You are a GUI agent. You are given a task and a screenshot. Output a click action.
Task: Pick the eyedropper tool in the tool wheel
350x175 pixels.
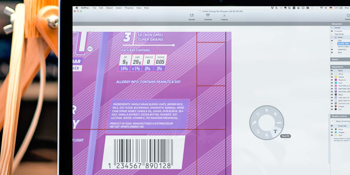(x=254, y=123)
